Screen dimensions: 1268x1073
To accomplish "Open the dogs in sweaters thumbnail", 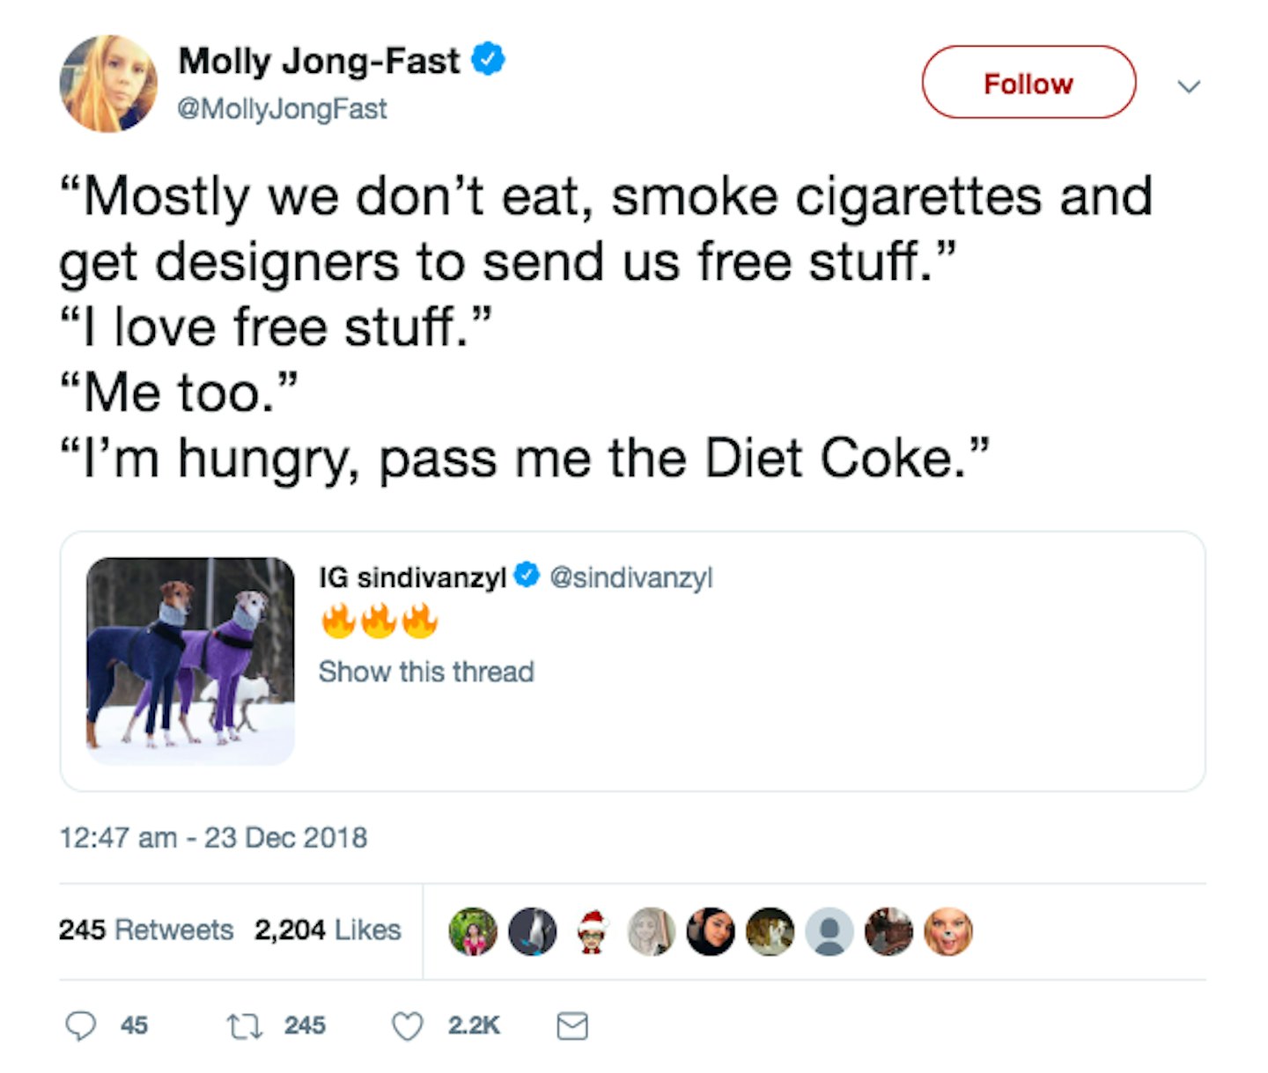I will [190, 661].
